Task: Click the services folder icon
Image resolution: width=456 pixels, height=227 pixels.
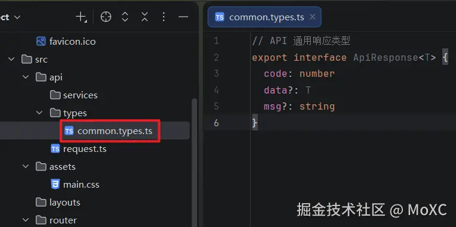Action: pyautogui.click(x=55, y=95)
